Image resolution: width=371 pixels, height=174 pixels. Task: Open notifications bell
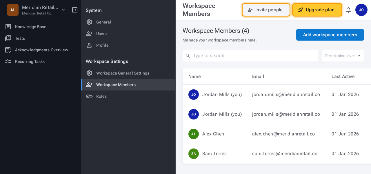tap(348, 10)
